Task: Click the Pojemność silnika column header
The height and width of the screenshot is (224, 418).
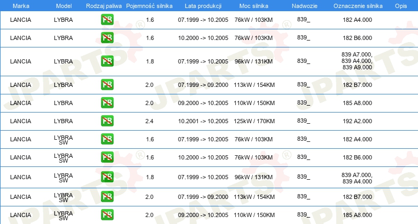Action: tap(149, 6)
